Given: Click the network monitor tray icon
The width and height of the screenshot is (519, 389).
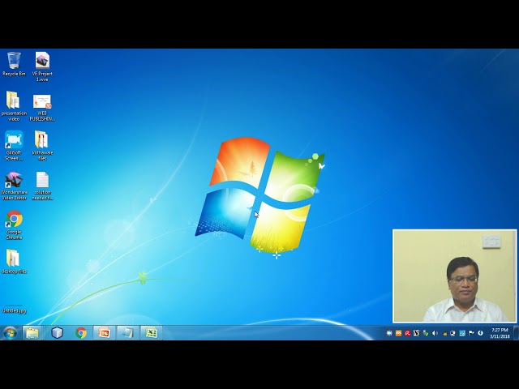Looking at the screenshot, I should pos(453,333).
